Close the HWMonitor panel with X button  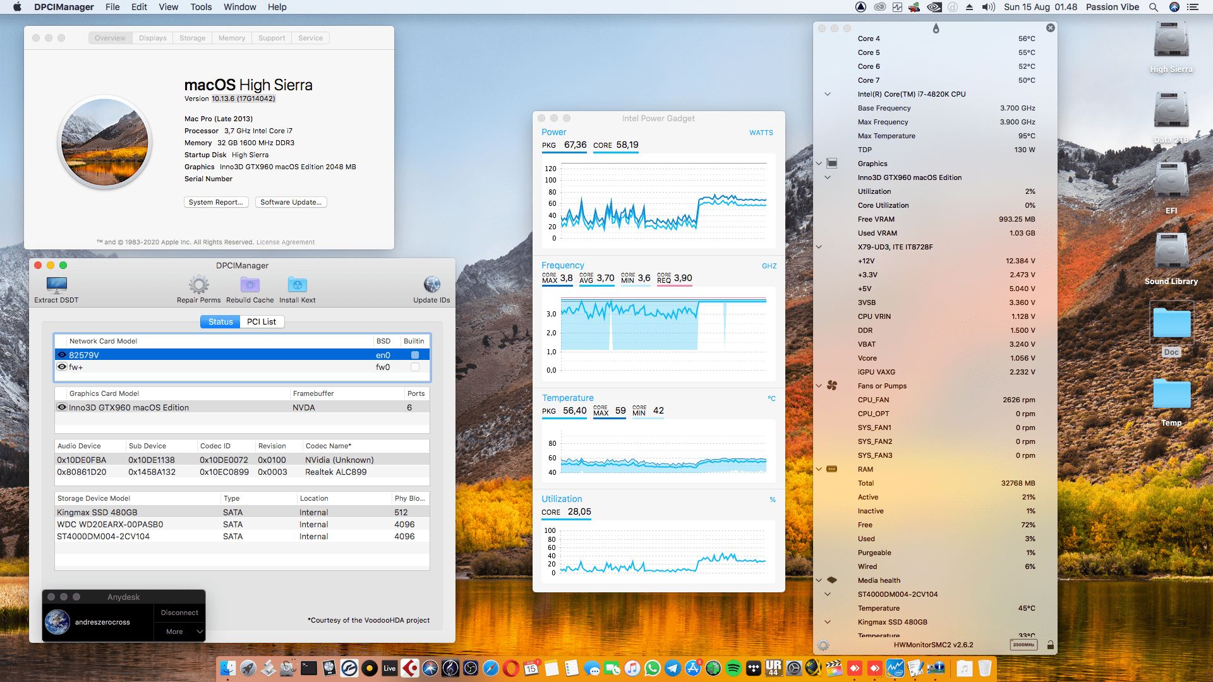[1050, 28]
